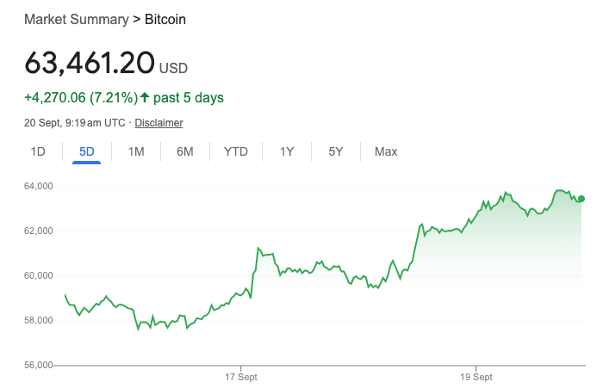609x388 pixels.
Task: Click the 20 Sept, 9:19 am UTC timestamp
Action: point(75,123)
